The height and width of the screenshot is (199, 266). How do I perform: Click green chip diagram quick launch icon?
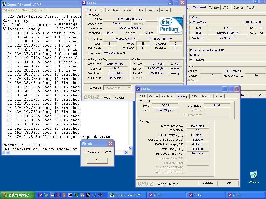click(76, 195)
